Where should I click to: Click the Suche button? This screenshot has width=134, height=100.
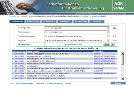(107, 44)
